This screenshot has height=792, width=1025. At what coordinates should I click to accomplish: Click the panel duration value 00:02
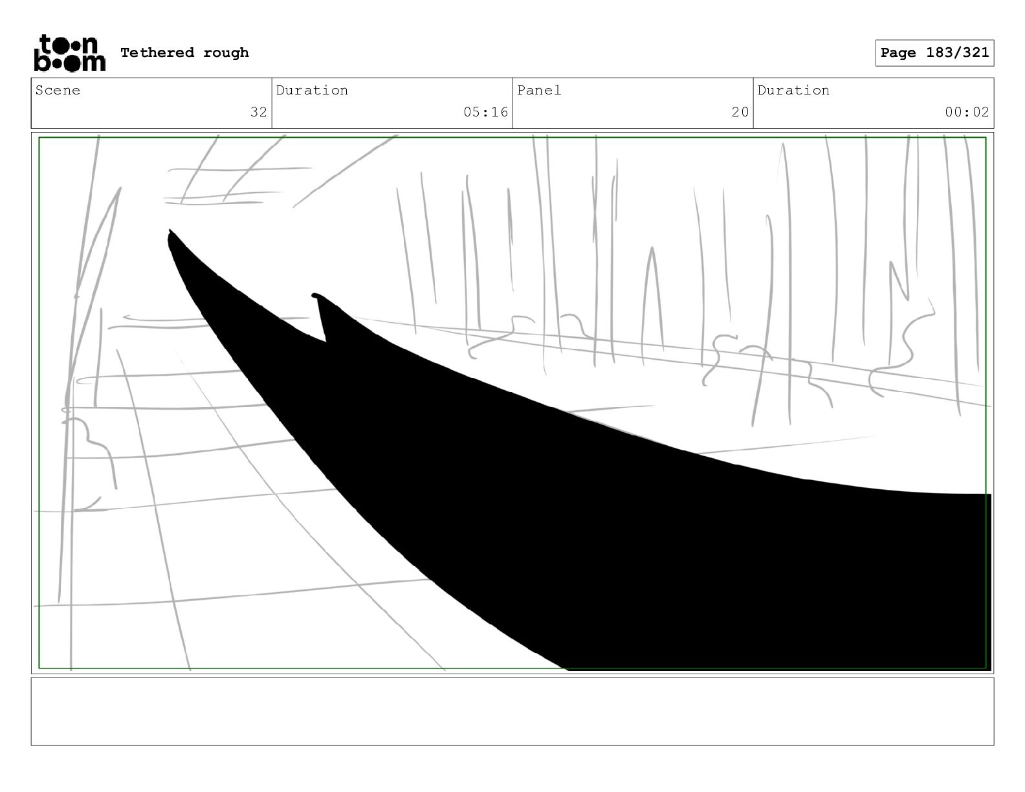click(967, 112)
